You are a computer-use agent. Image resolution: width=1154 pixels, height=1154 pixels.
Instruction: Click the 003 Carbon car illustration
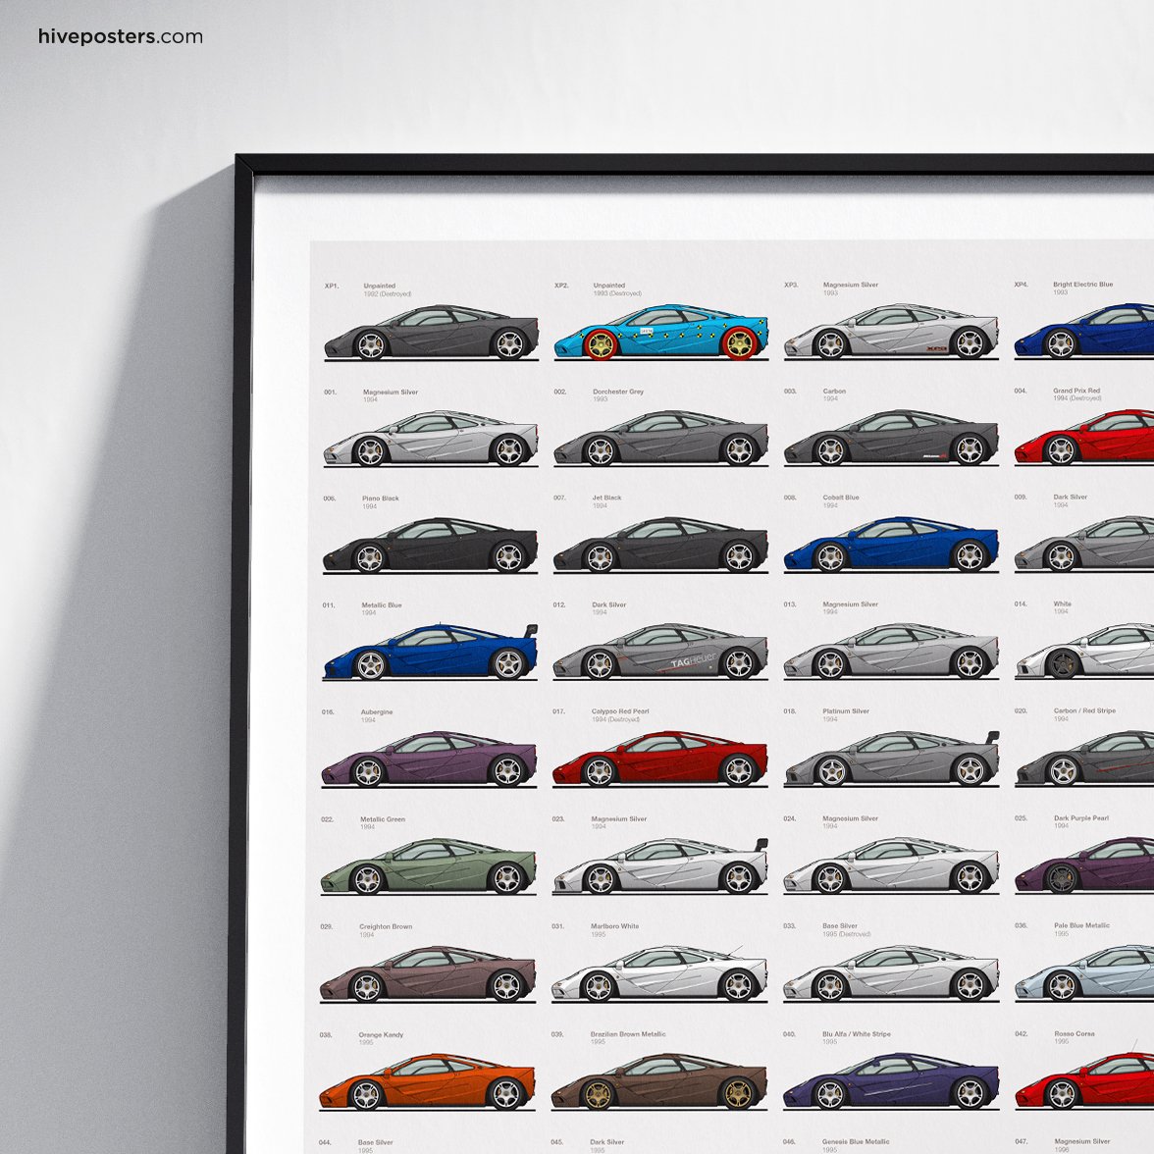(x=891, y=438)
